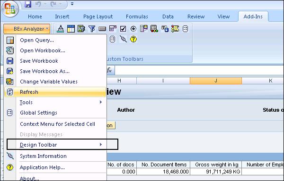Choose Open Query... from BEx menu

click(x=55, y=40)
